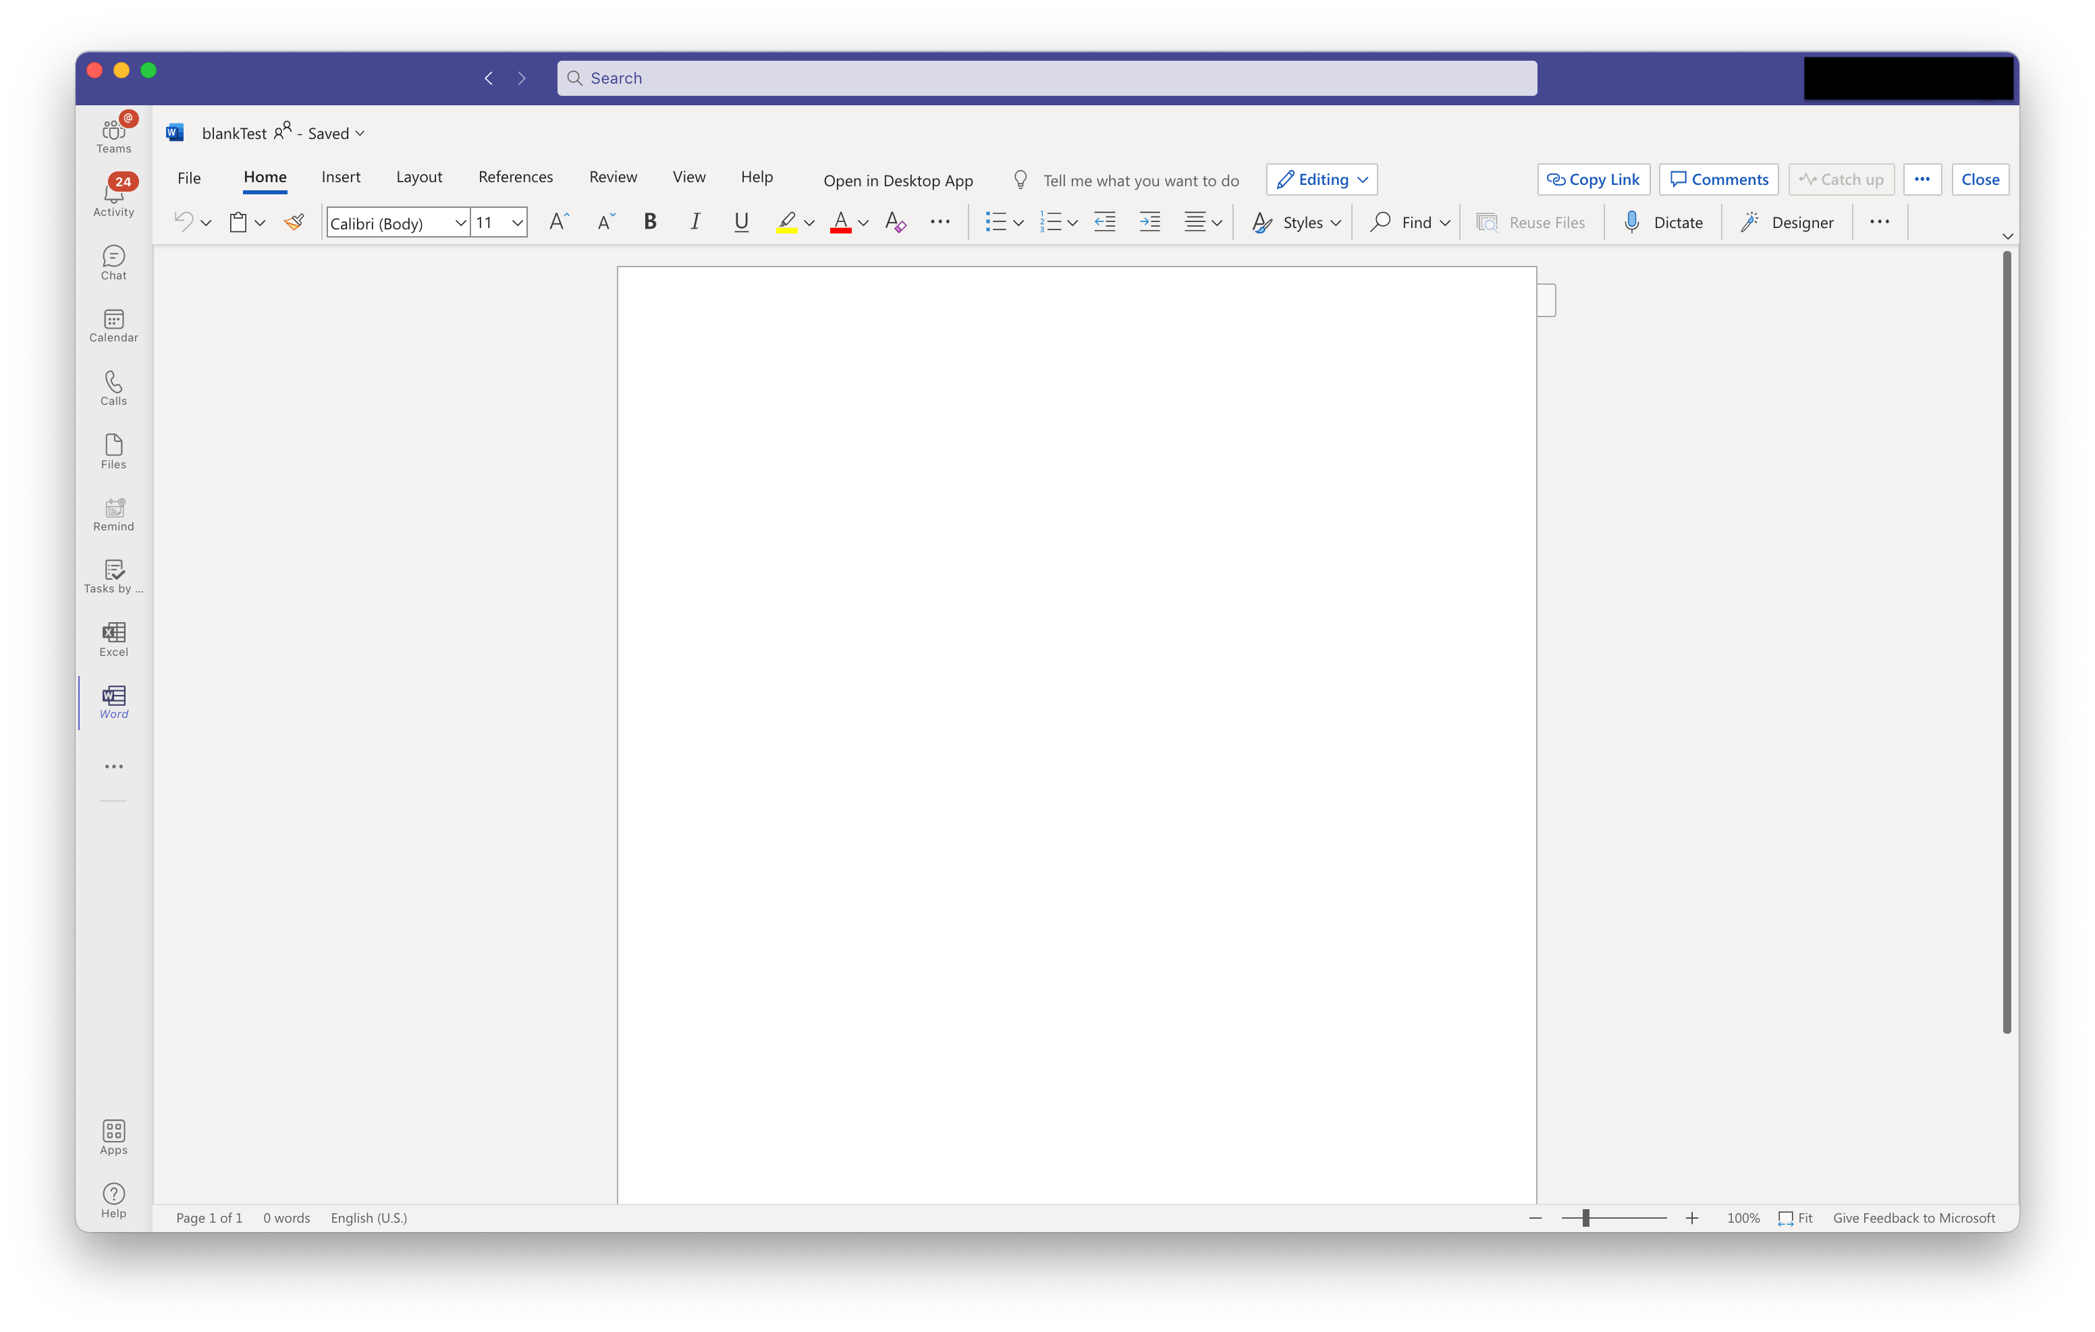The image size is (2095, 1332).
Task: Click the Clear Formatting icon
Action: (894, 223)
